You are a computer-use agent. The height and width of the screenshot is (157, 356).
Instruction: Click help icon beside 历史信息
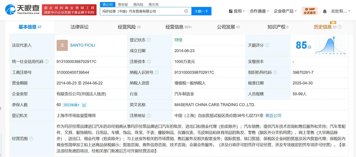pos(339,27)
